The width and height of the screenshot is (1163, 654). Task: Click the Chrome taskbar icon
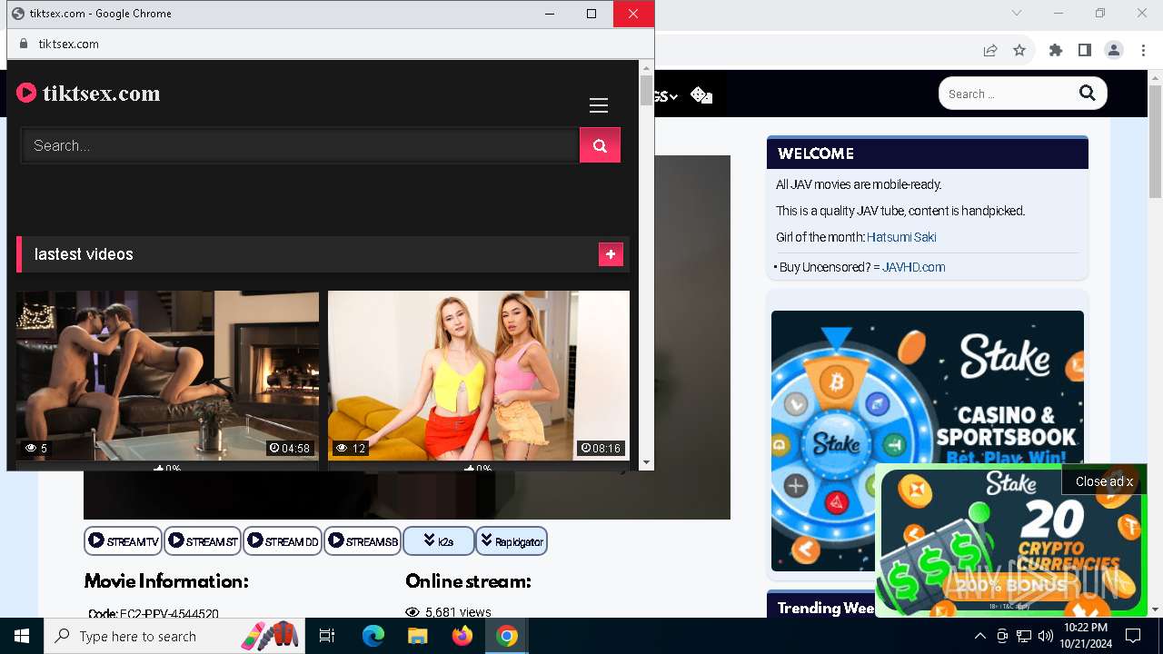pos(507,636)
